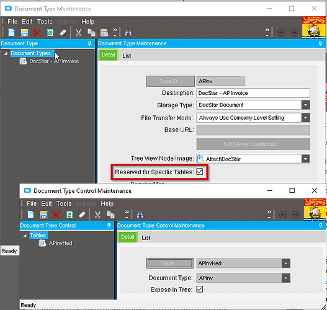The image size is (327, 310).
Task: Collapse Tables tree node
Action: tap(25, 236)
